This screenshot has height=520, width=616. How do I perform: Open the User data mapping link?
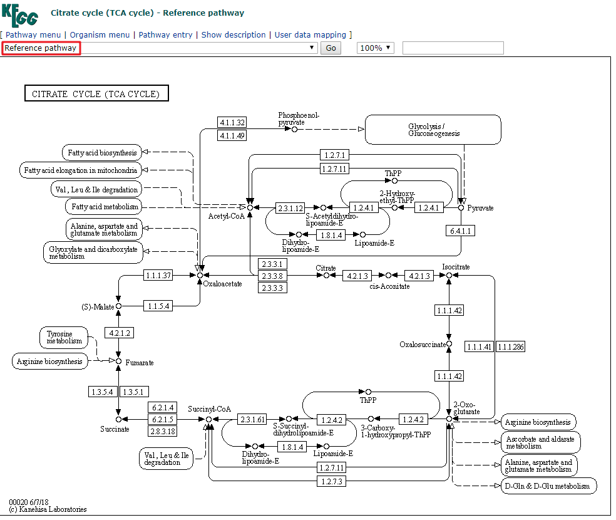pyautogui.click(x=310, y=34)
